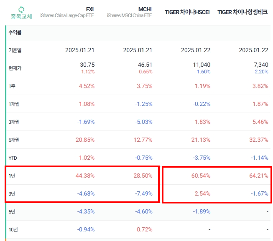This screenshot has width=273, height=241.
Task: Click FXI current price 30.75
Action: coord(87,65)
